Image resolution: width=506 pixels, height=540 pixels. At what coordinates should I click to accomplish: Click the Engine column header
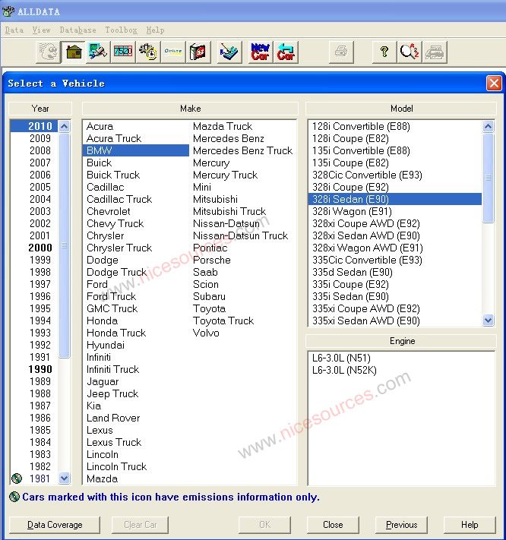401,341
